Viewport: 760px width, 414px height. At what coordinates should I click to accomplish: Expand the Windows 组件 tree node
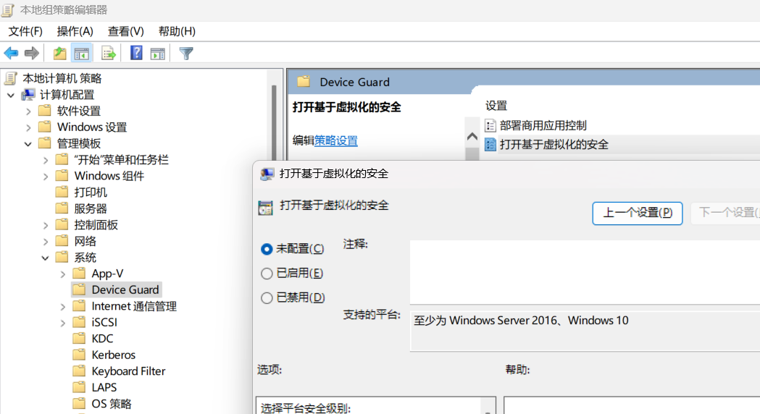tap(46, 176)
